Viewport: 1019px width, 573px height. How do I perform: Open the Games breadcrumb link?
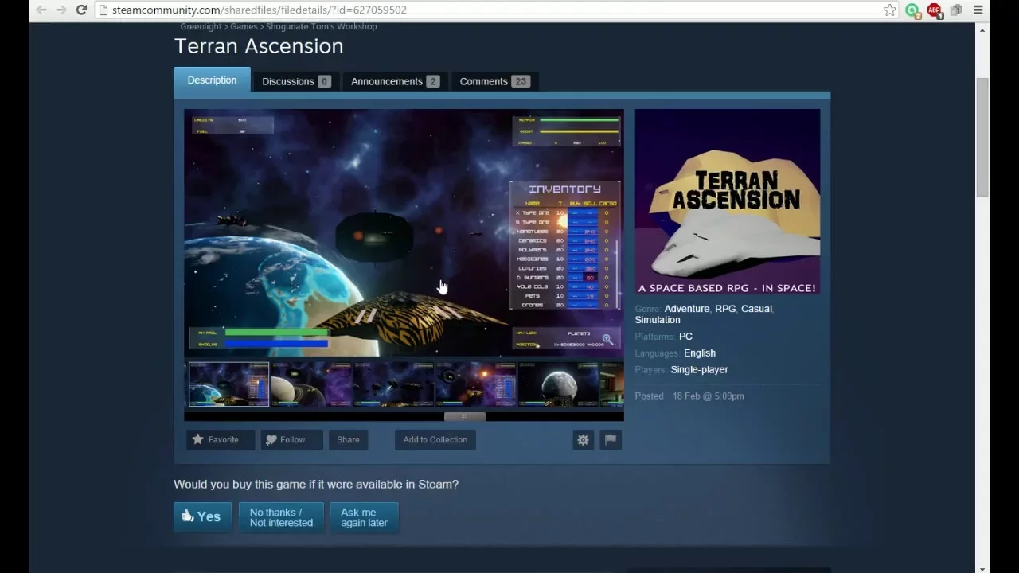pyautogui.click(x=244, y=26)
